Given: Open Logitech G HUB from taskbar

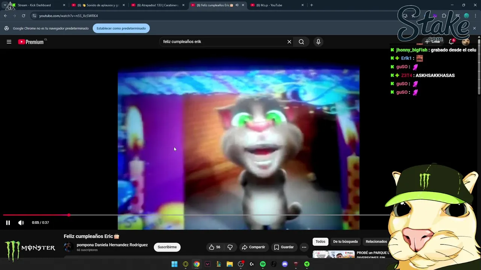Looking at the screenshot, I should [252, 264].
